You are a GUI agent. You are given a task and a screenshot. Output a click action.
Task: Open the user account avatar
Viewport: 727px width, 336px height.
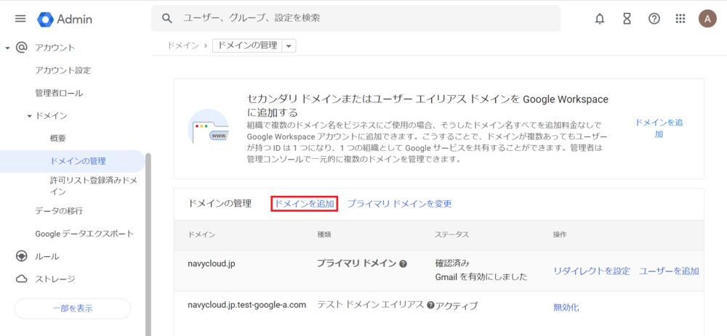pos(707,19)
